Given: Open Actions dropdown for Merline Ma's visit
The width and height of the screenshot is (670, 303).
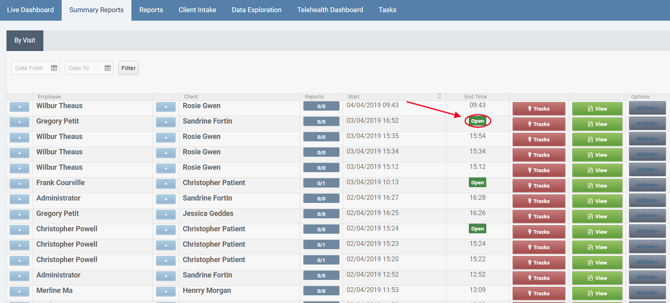Looking at the screenshot, I should [x=647, y=292].
